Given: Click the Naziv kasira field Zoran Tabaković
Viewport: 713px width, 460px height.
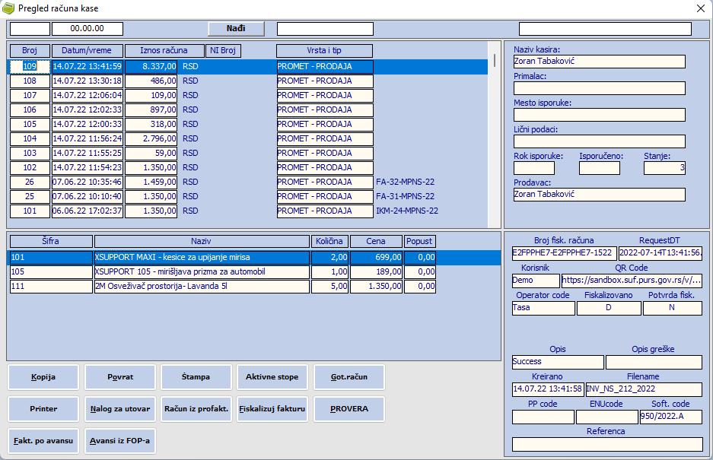Looking at the screenshot, I should tap(600, 62).
